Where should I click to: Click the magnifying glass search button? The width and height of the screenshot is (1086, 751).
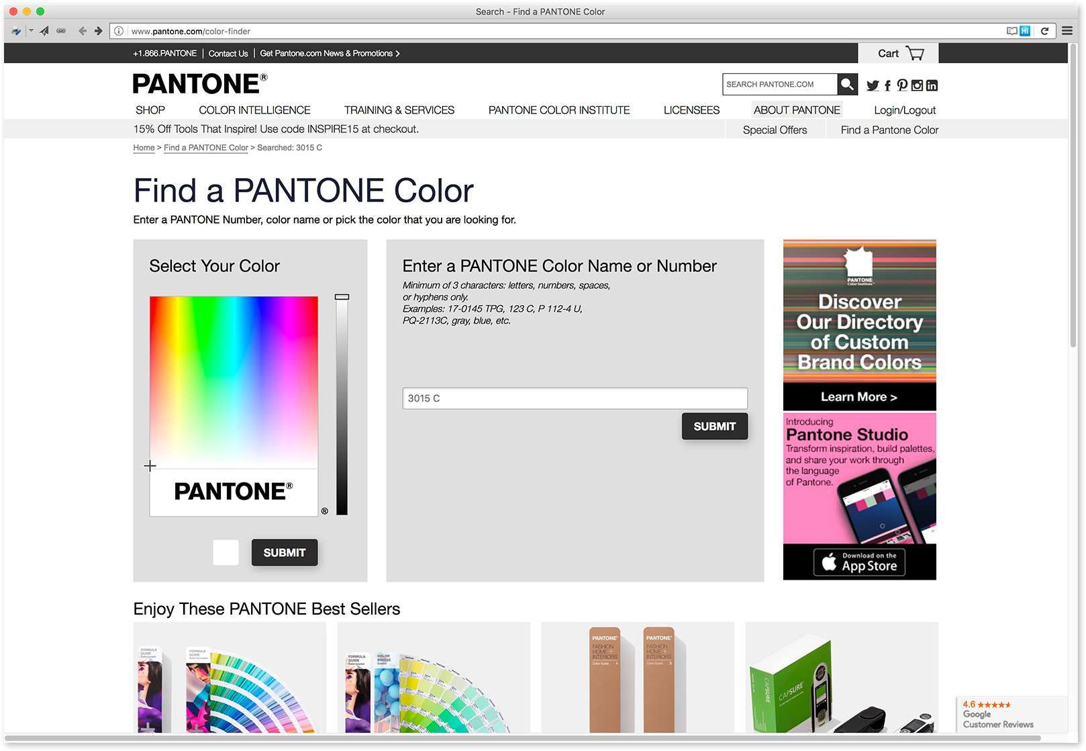(848, 85)
